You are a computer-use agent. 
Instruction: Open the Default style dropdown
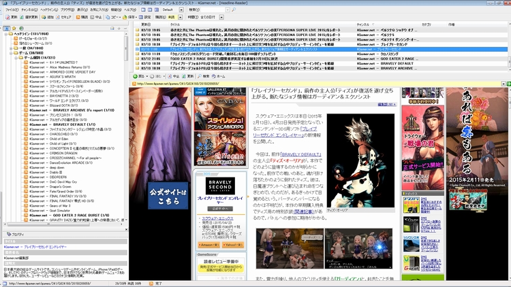[x=181, y=10]
